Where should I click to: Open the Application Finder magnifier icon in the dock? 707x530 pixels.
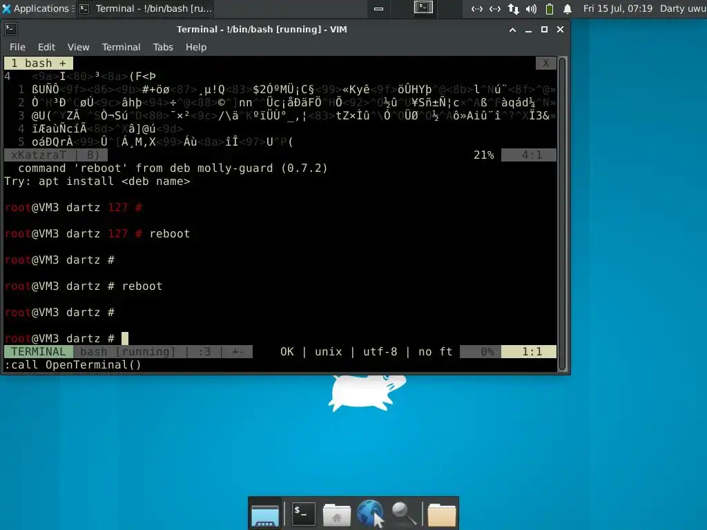point(403,513)
